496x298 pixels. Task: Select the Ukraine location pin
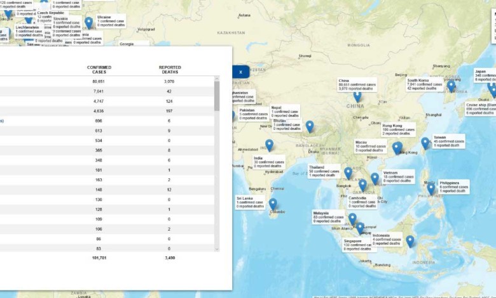(88, 22)
